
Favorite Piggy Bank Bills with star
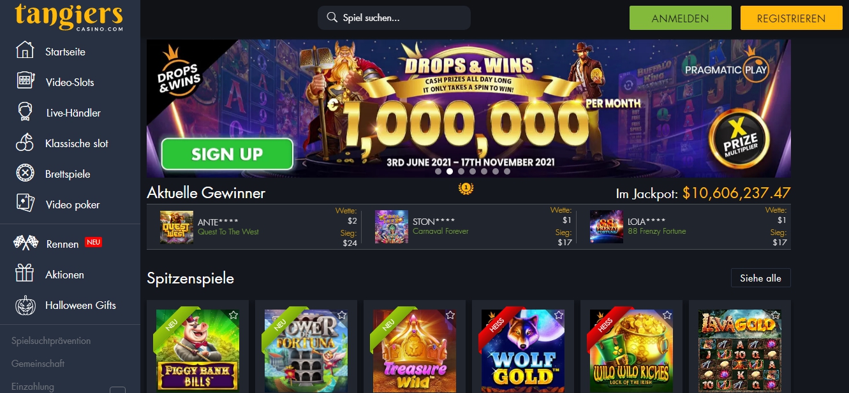click(233, 315)
